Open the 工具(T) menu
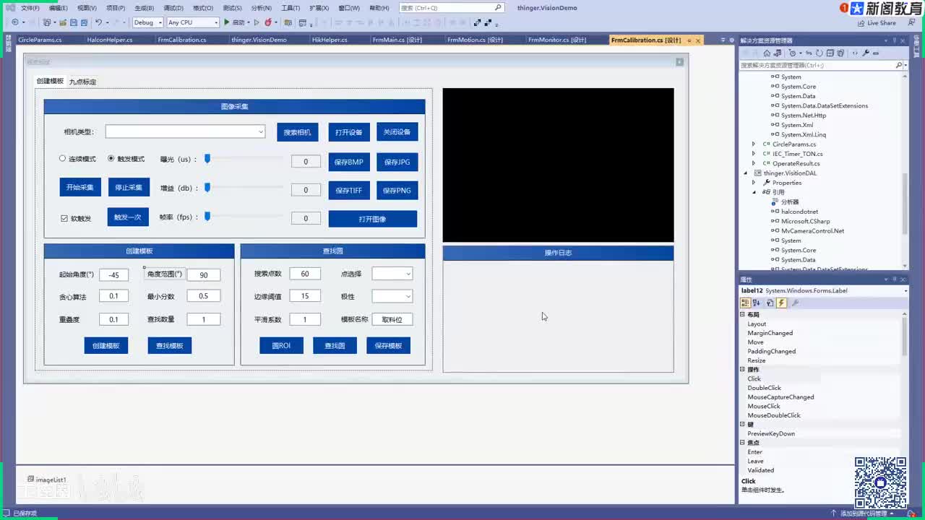The image size is (925, 520). 290,8
